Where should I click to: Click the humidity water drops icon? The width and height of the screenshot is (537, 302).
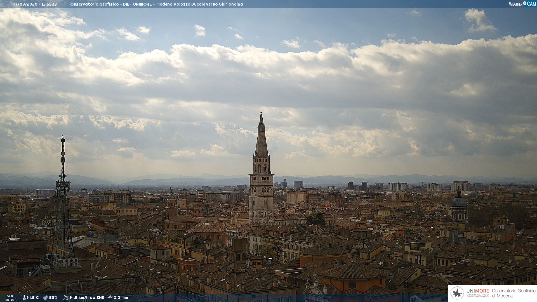45,298
